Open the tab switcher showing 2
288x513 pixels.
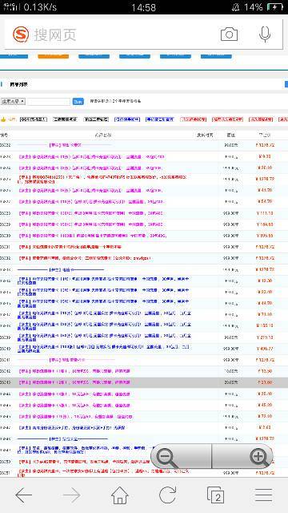pos(216,495)
